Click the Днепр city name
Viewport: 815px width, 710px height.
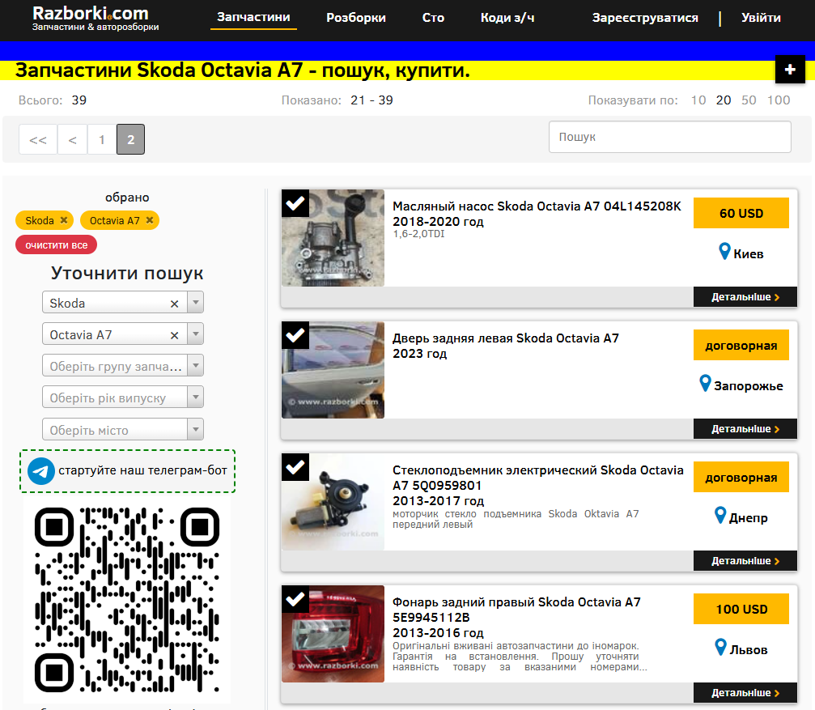pyautogui.click(x=749, y=518)
